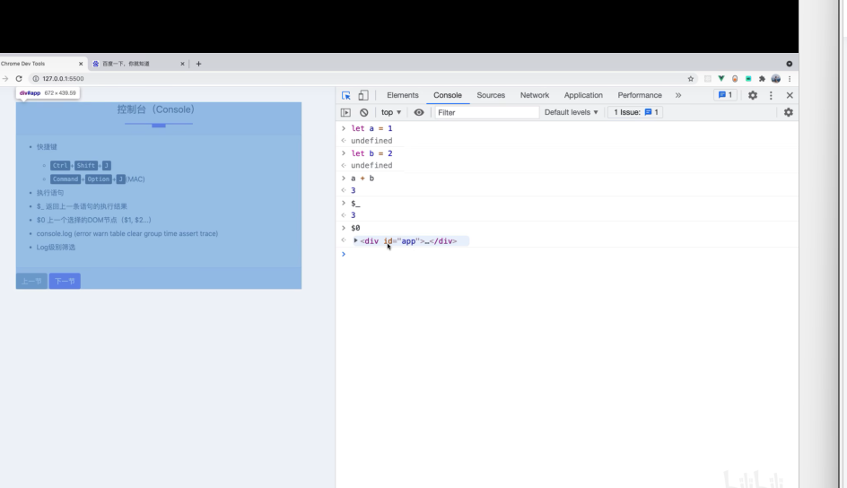The image size is (847, 488).
Task: Open a new browser tab
Action: pos(198,64)
